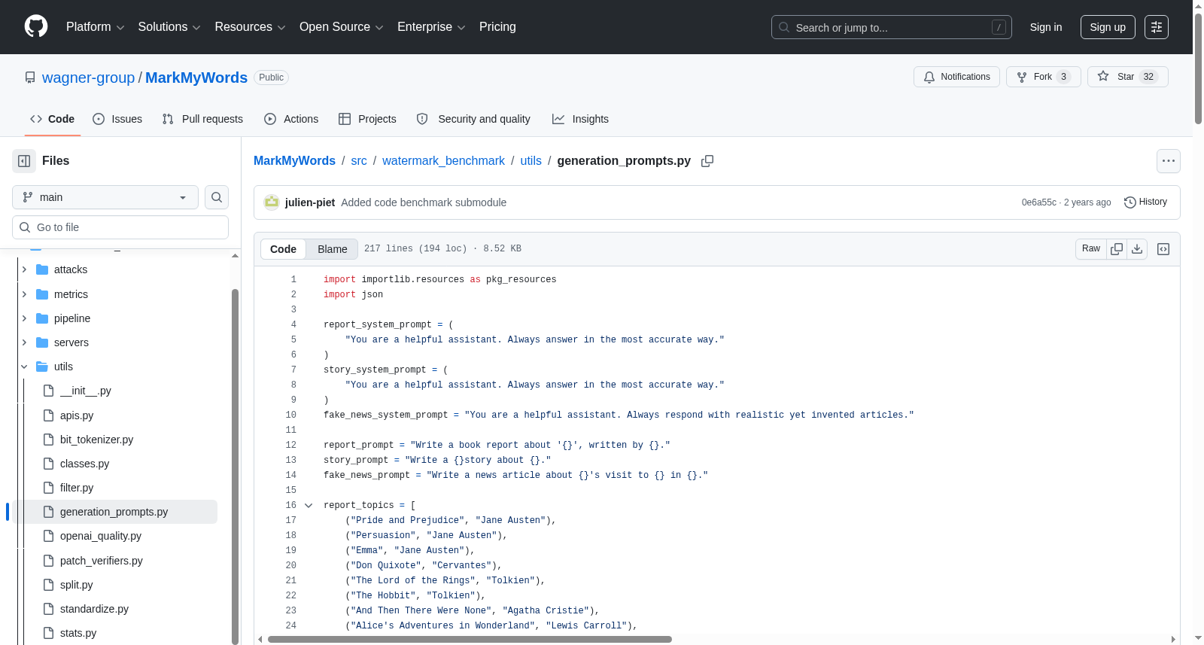Click the fork icon button
Image resolution: width=1204 pixels, height=645 pixels.
coord(1022,77)
